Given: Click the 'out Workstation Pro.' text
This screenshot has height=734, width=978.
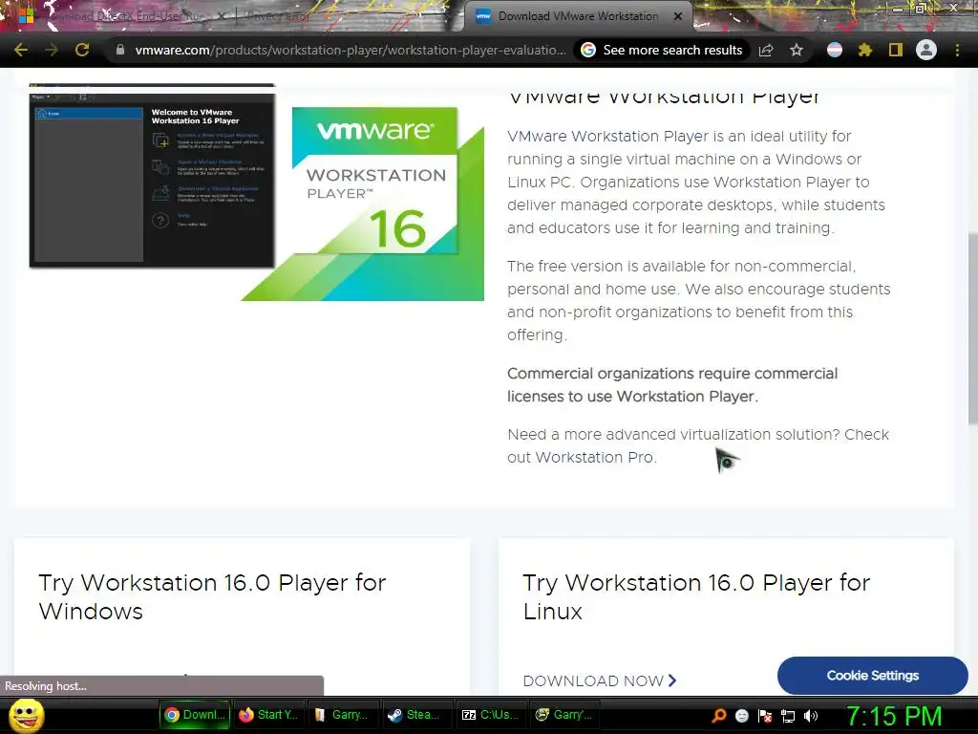Looking at the screenshot, I should [x=582, y=458].
